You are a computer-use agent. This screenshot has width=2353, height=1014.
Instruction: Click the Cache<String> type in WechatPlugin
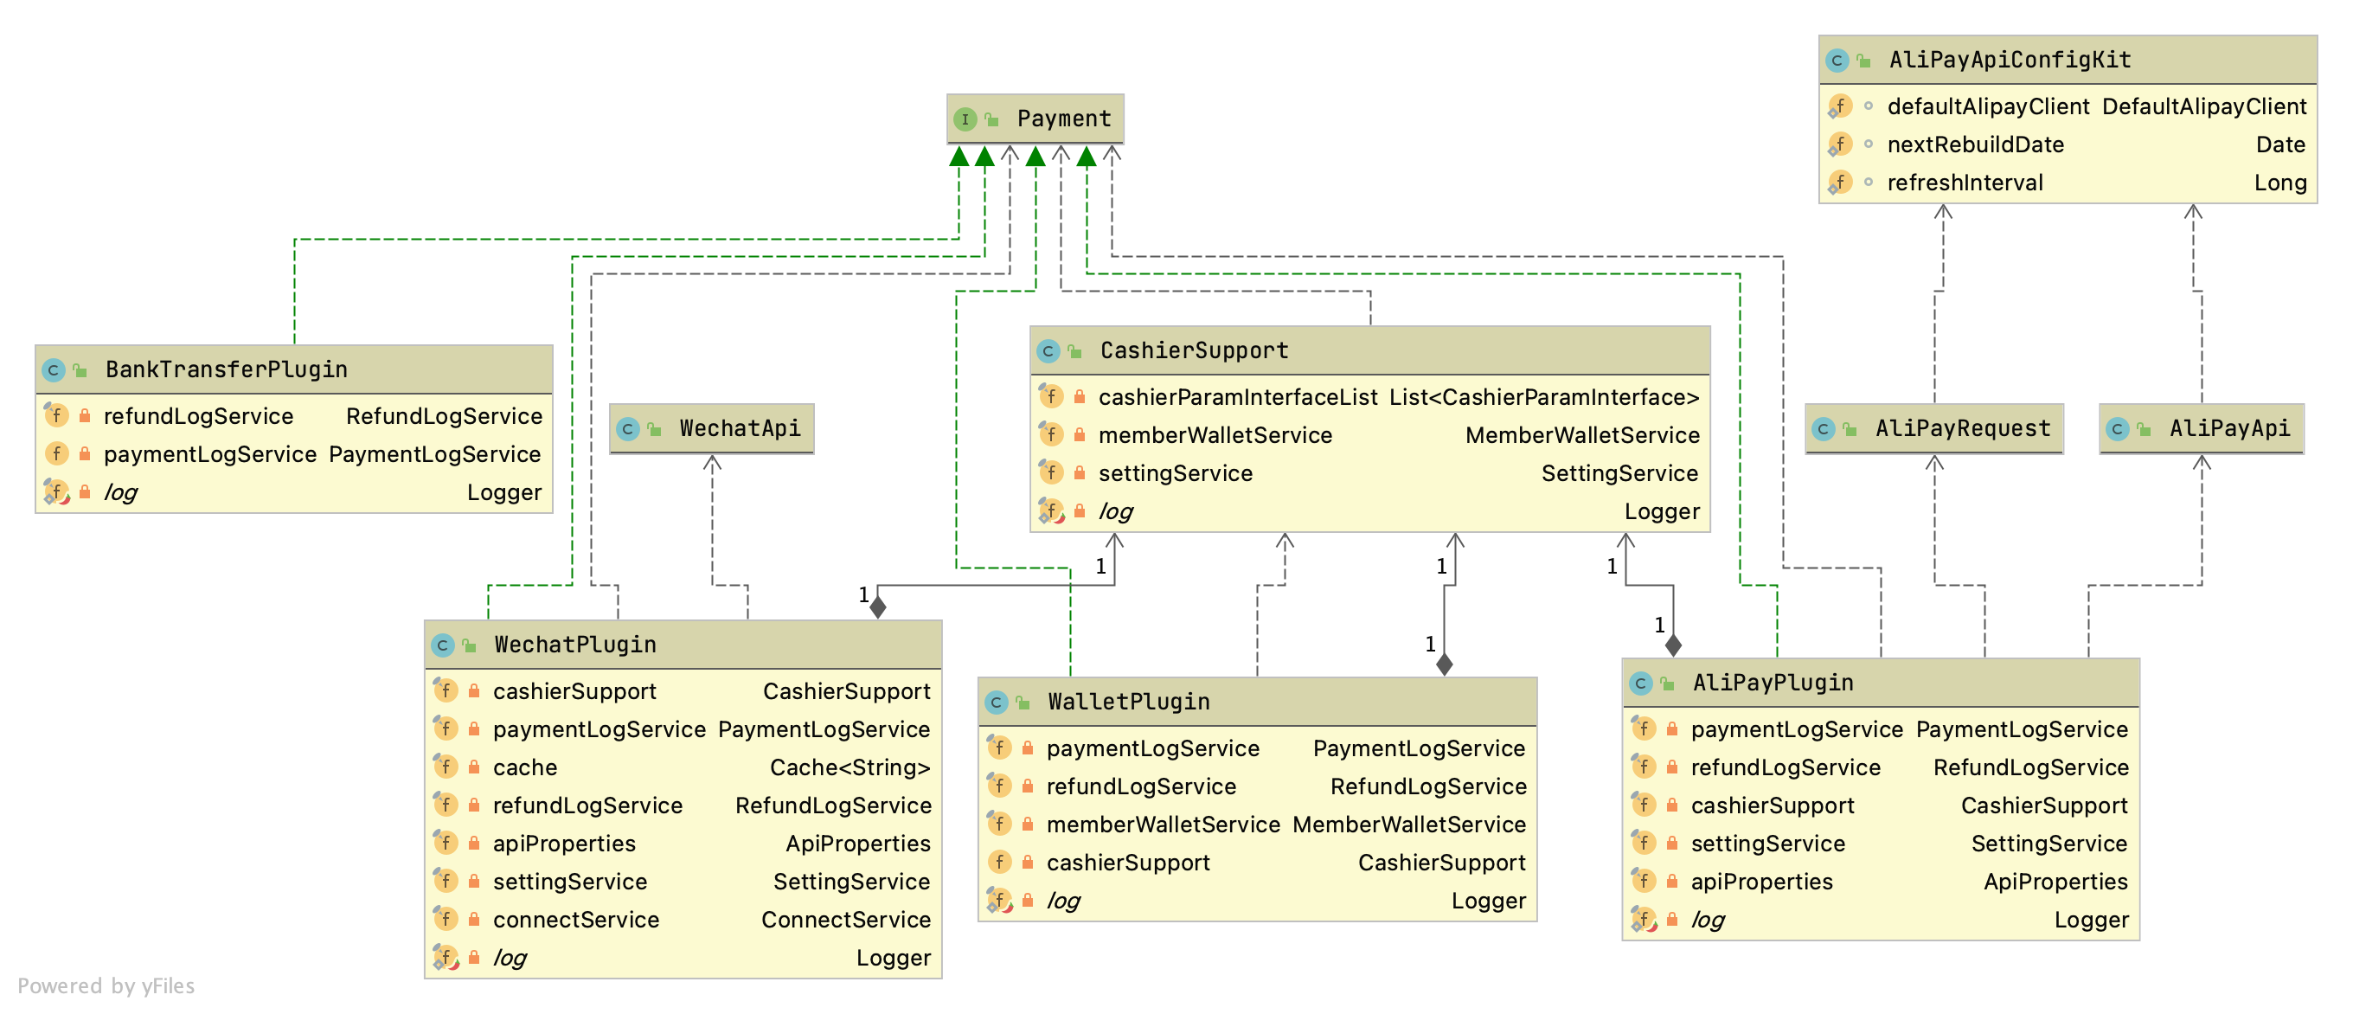coord(850,767)
